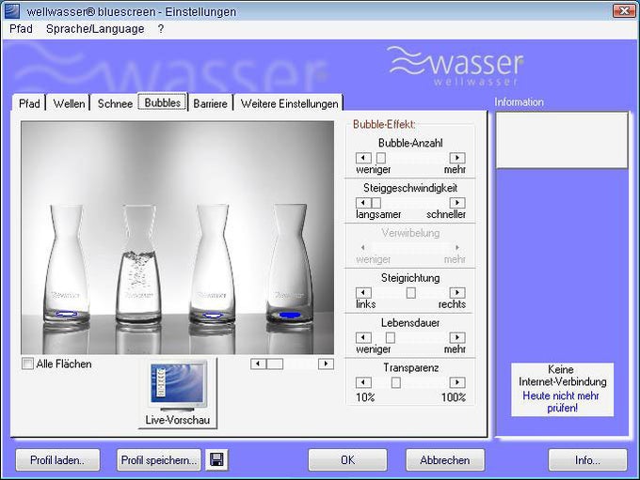Image resolution: width=640 pixels, height=480 pixels.
Task: Click Transparenz right arrow toward 100%
Action: click(x=457, y=382)
